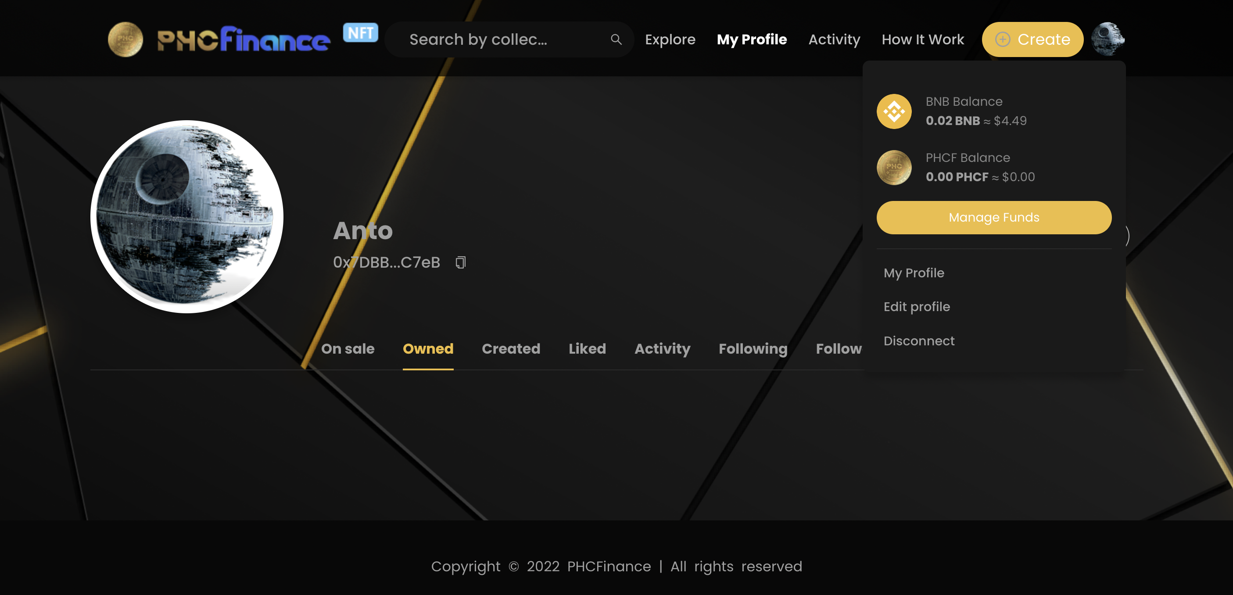Open the Explore nav link
The width and height of the screenshot is (1233, 595).
pyautogui.click(x=670, y=39)
